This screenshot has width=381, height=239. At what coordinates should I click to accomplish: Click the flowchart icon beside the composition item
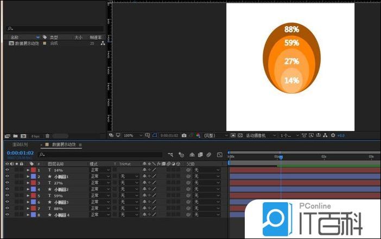click(102, 43)
